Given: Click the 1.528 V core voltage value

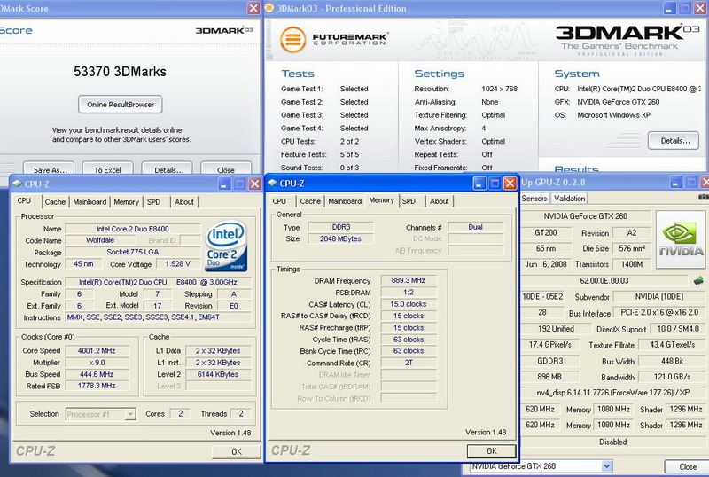Looking at the screenshot, I should 178,264.
